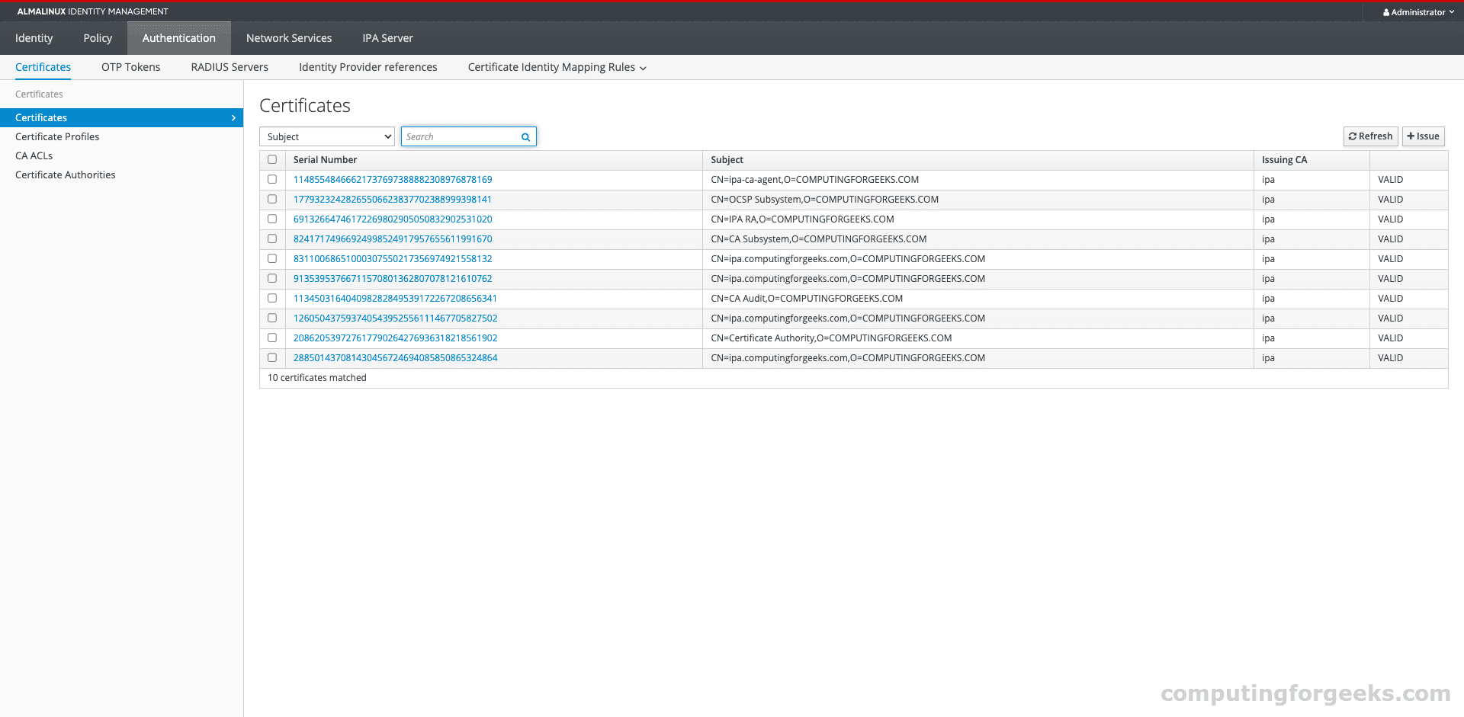The image size is (1464, 717).
Task: Check the checkbox next to CN=CA Audit certificate
Action: point(272,298)
